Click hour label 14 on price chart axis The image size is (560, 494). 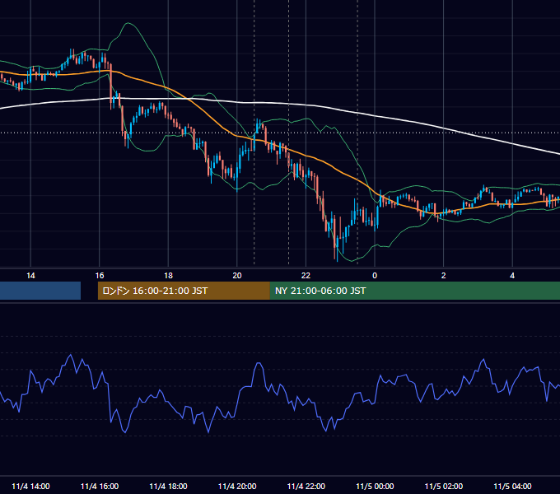click(x=30, y=276)
